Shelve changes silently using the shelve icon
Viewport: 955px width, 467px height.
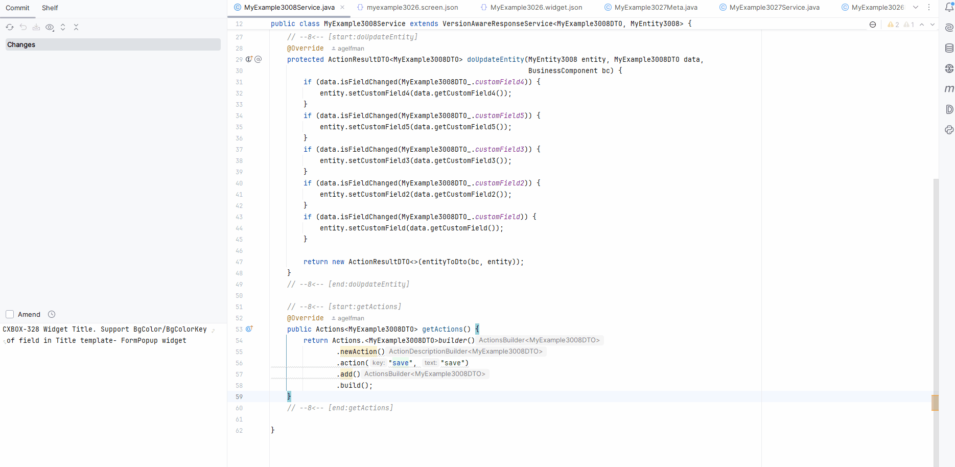click(x=36, y=27)
